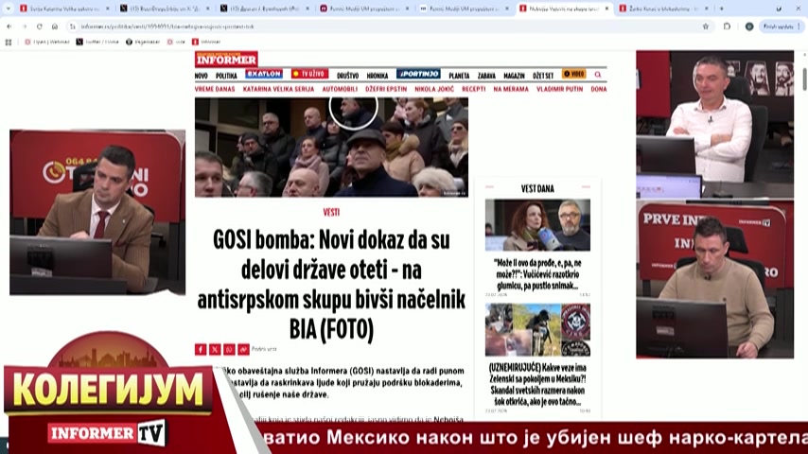The image size is (808, 454).
Task: Click the Informer logo in site header
Action: [226, 59]
